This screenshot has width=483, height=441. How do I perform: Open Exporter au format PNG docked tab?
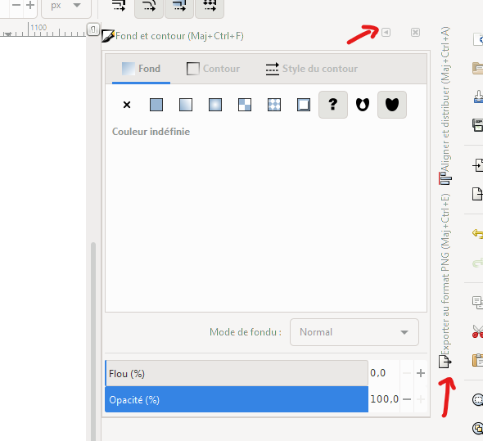point(445,281)
